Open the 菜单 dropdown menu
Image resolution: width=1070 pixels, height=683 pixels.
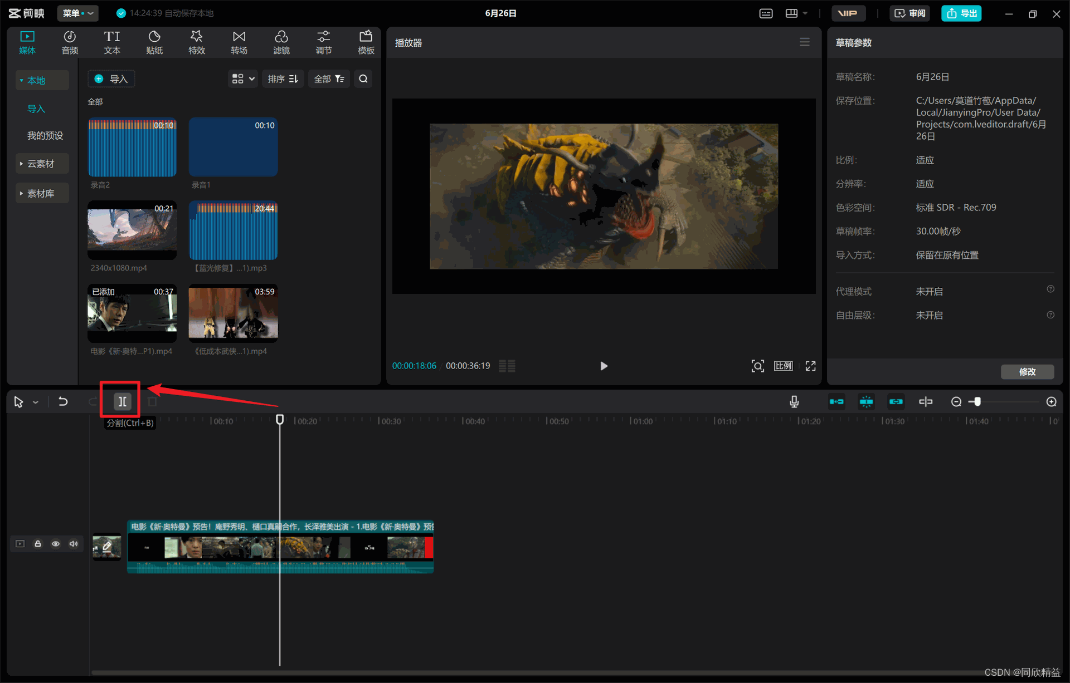point(77,13)
